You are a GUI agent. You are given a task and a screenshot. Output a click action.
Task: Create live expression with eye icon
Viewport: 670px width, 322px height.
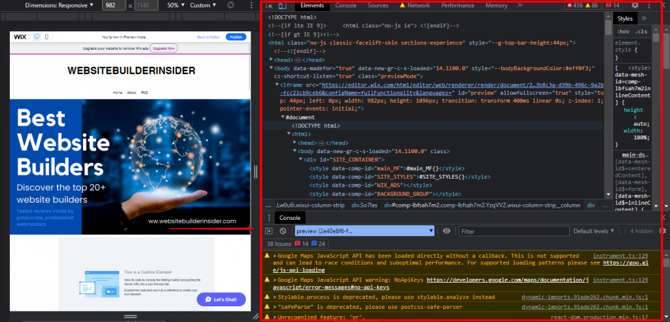[447, 231]
